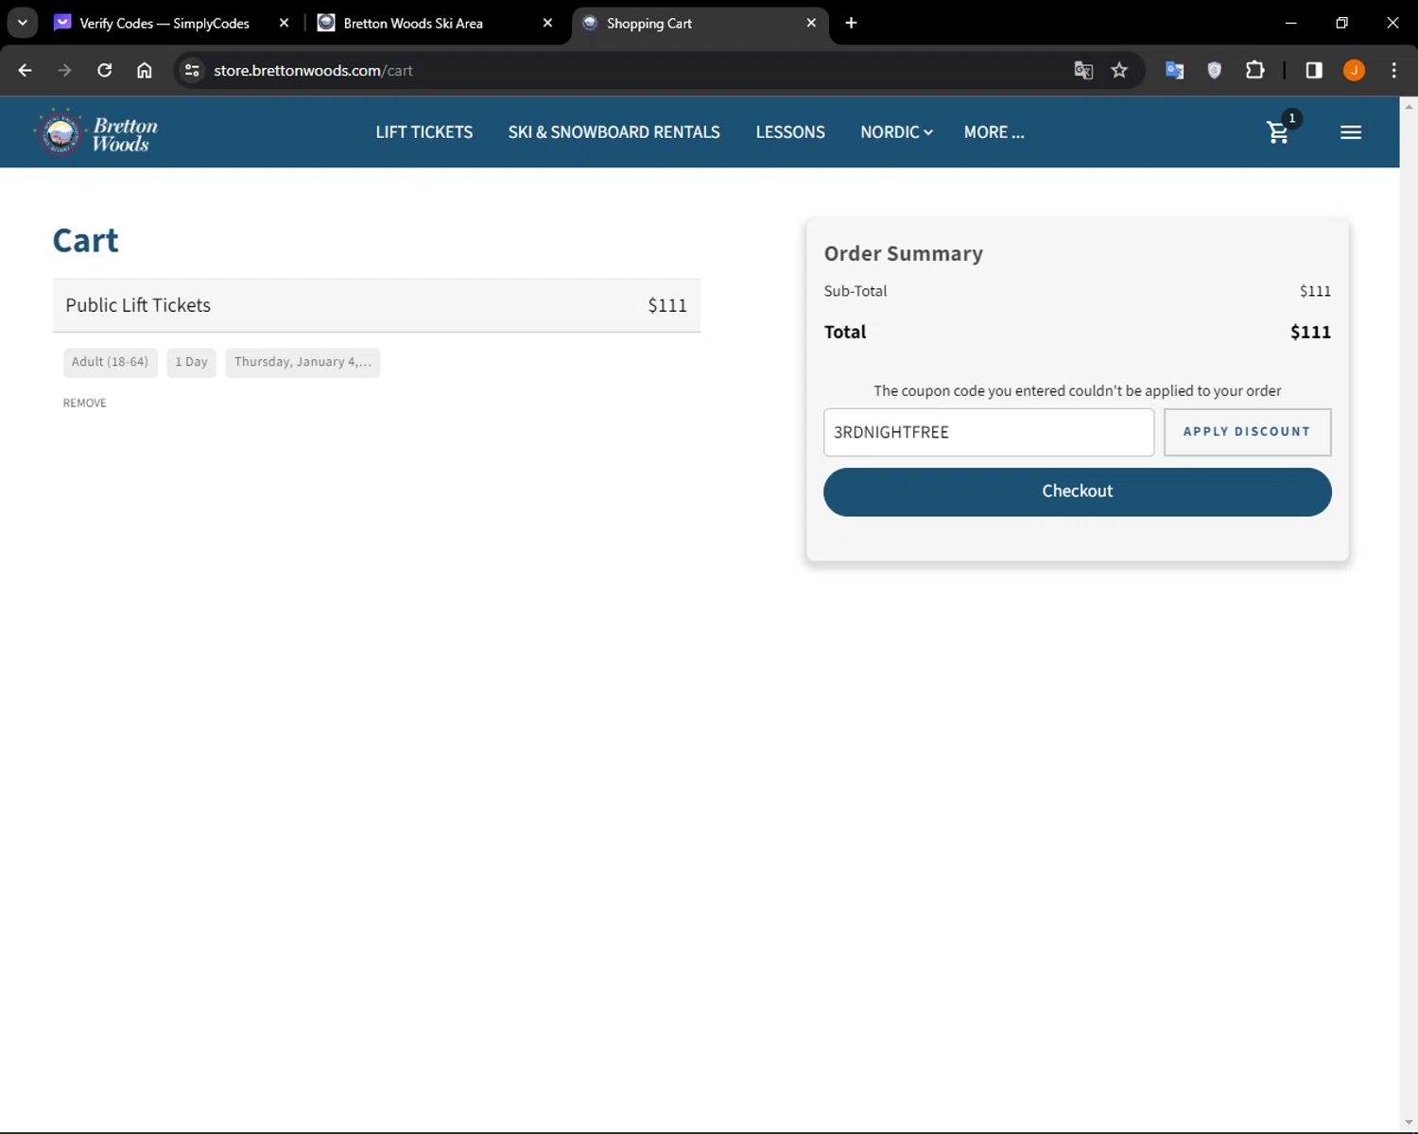Open the orange profile avatar
The image size is (1418, 1134).
click(x=1354, y=70)
